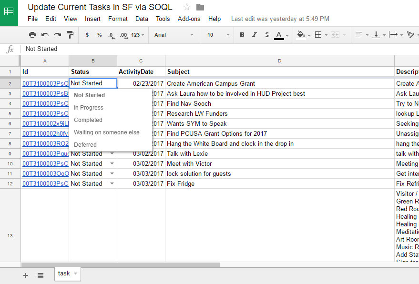Format cell as currency

pos(87,35)
